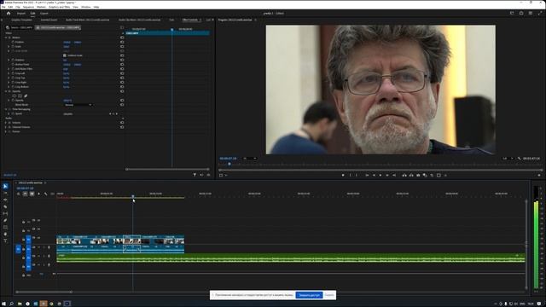
Task: Reset the Blend Mode parameter
Action: tap(122, 105)
